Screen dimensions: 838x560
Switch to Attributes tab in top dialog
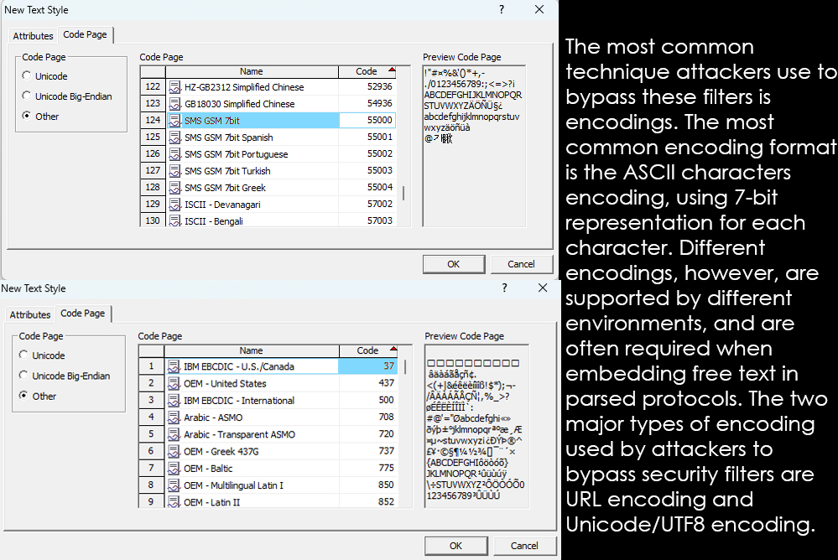(33, 36)
